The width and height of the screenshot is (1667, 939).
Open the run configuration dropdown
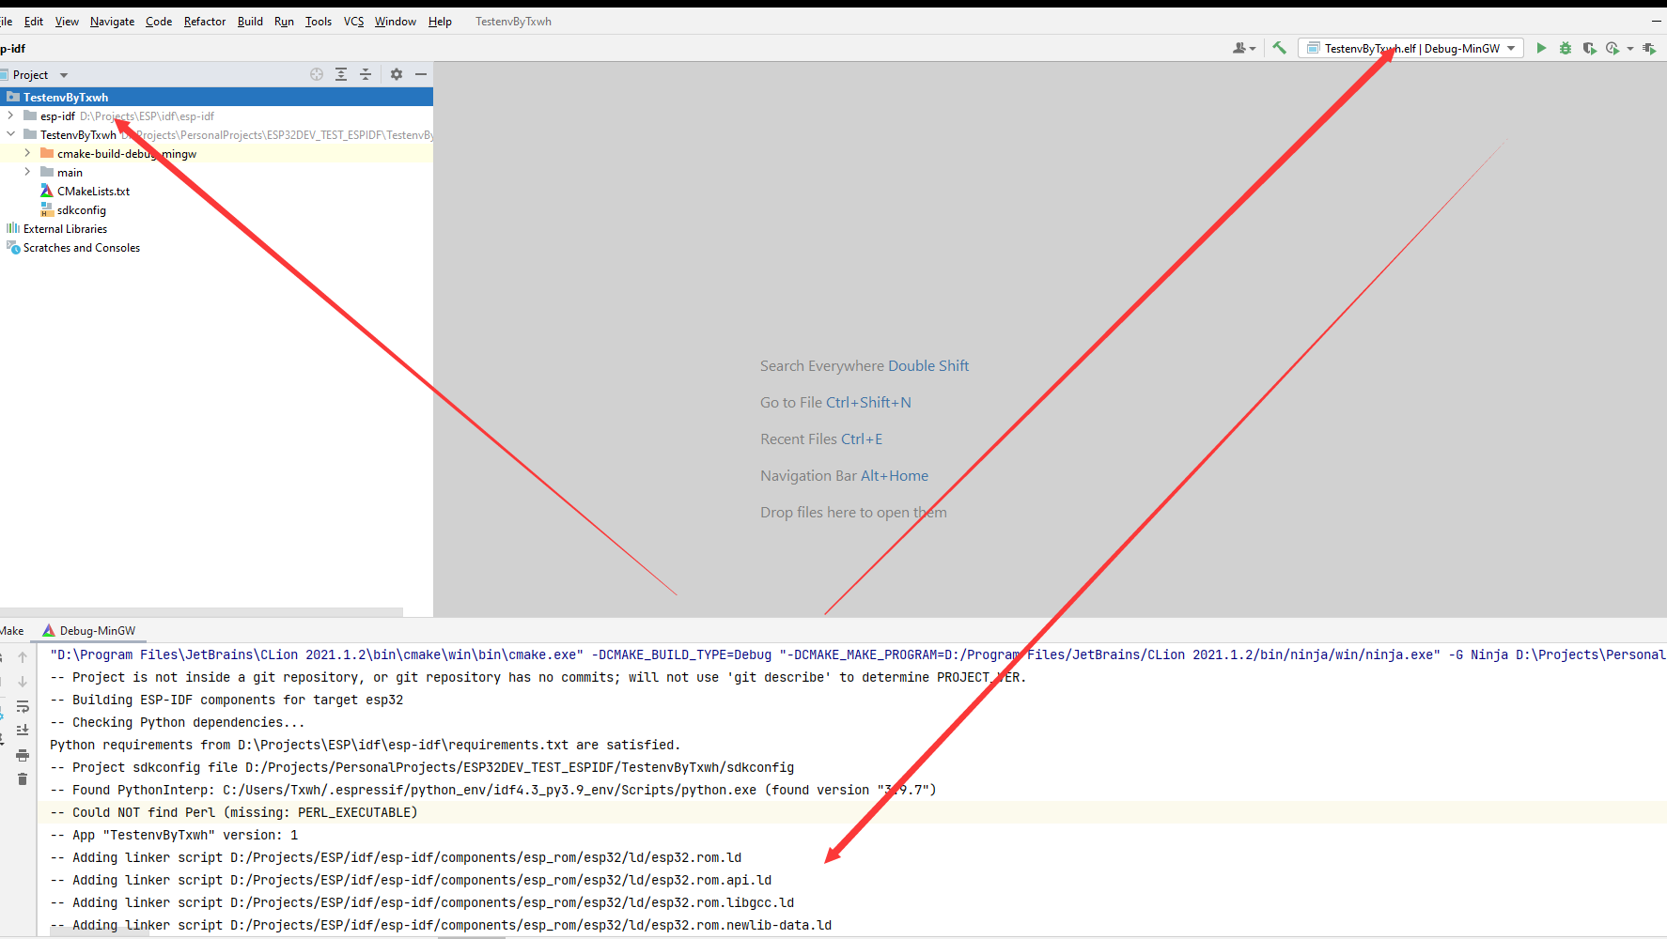[1410, 48]
